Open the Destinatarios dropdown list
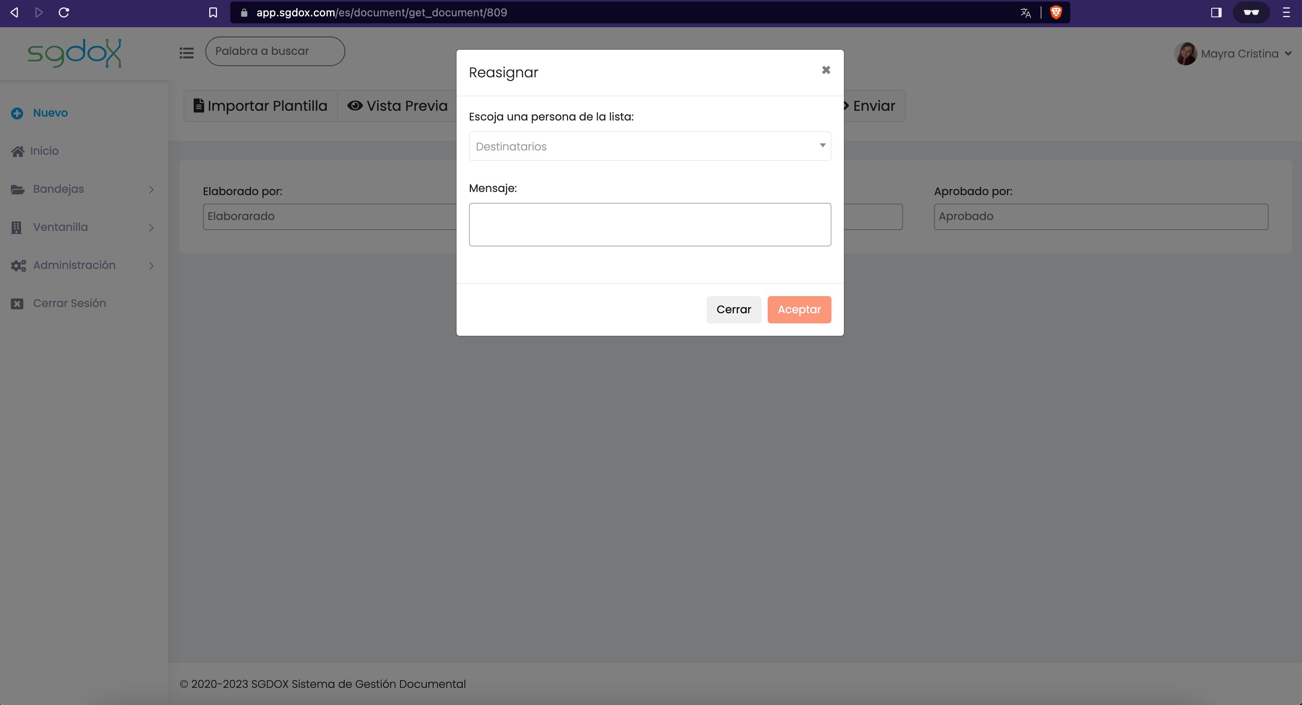This screenshot has width=1302, height=705. pyautogui.click(x=650, y=147)
